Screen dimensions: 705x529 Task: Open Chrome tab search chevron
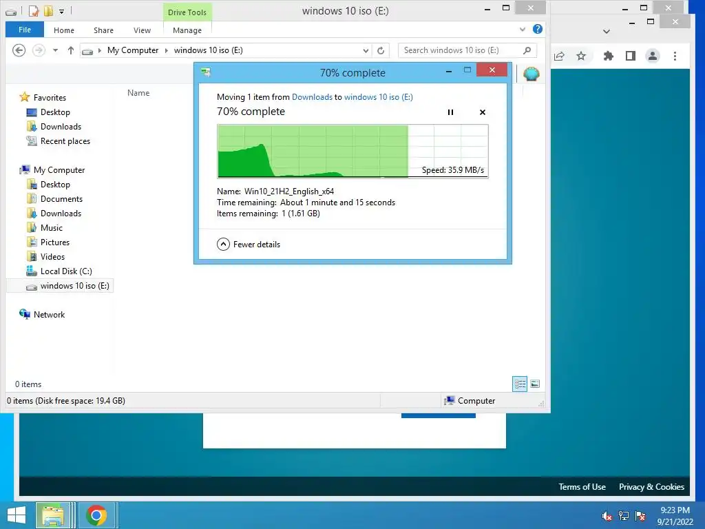pyautogui.click(x=606, y=32)
